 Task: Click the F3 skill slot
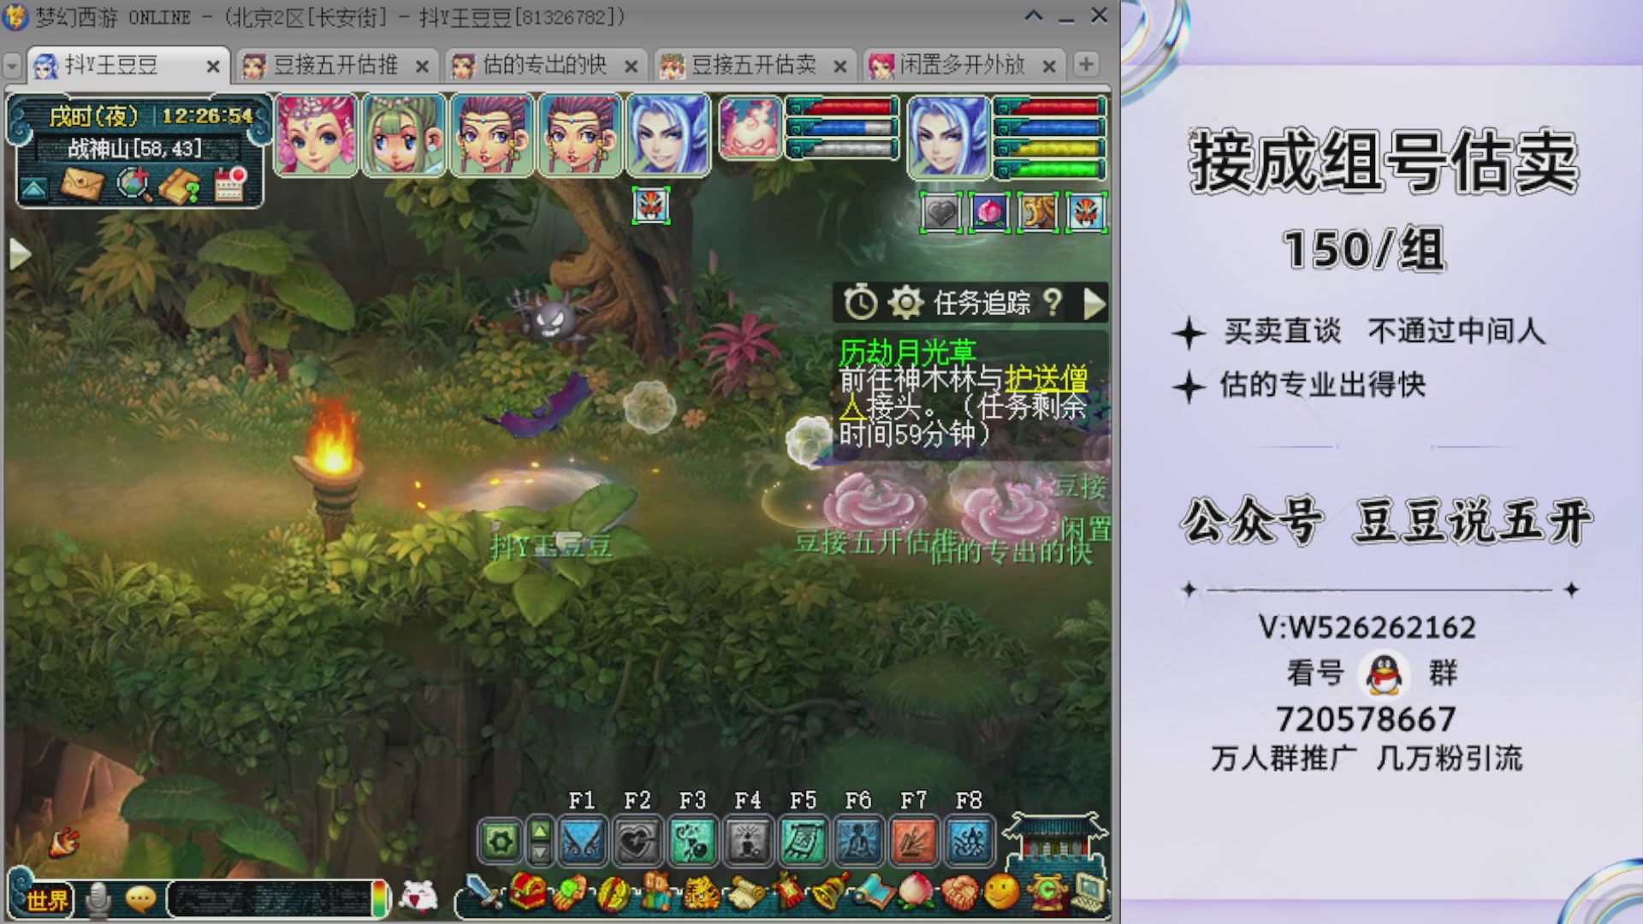coord(693,842)
